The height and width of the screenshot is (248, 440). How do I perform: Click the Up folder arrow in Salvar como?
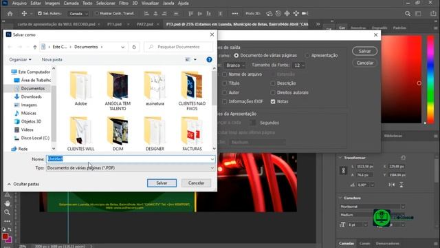click(35, 47)
